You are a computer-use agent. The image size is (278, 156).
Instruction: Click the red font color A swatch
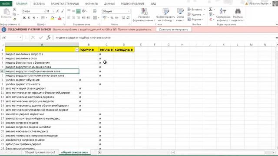pyautogui.click(x=60, y=18)
